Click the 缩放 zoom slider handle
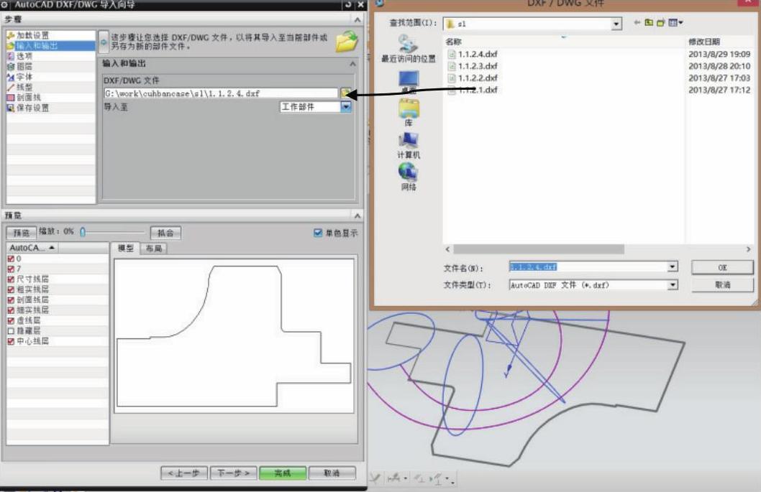The image size is (761, 492). [x=83, y=232]
